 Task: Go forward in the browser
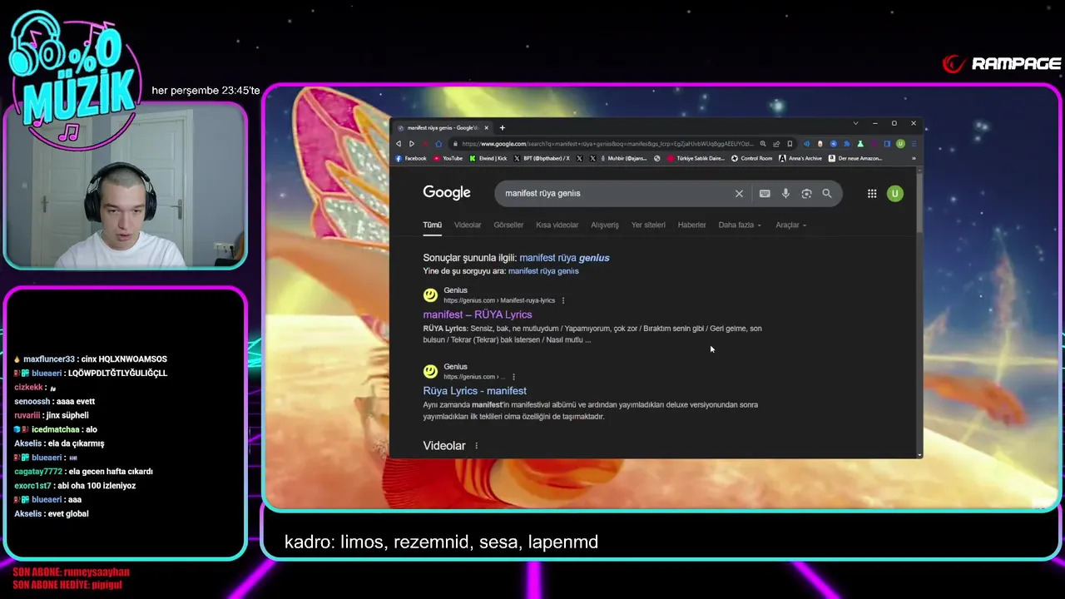pos(411,144)
